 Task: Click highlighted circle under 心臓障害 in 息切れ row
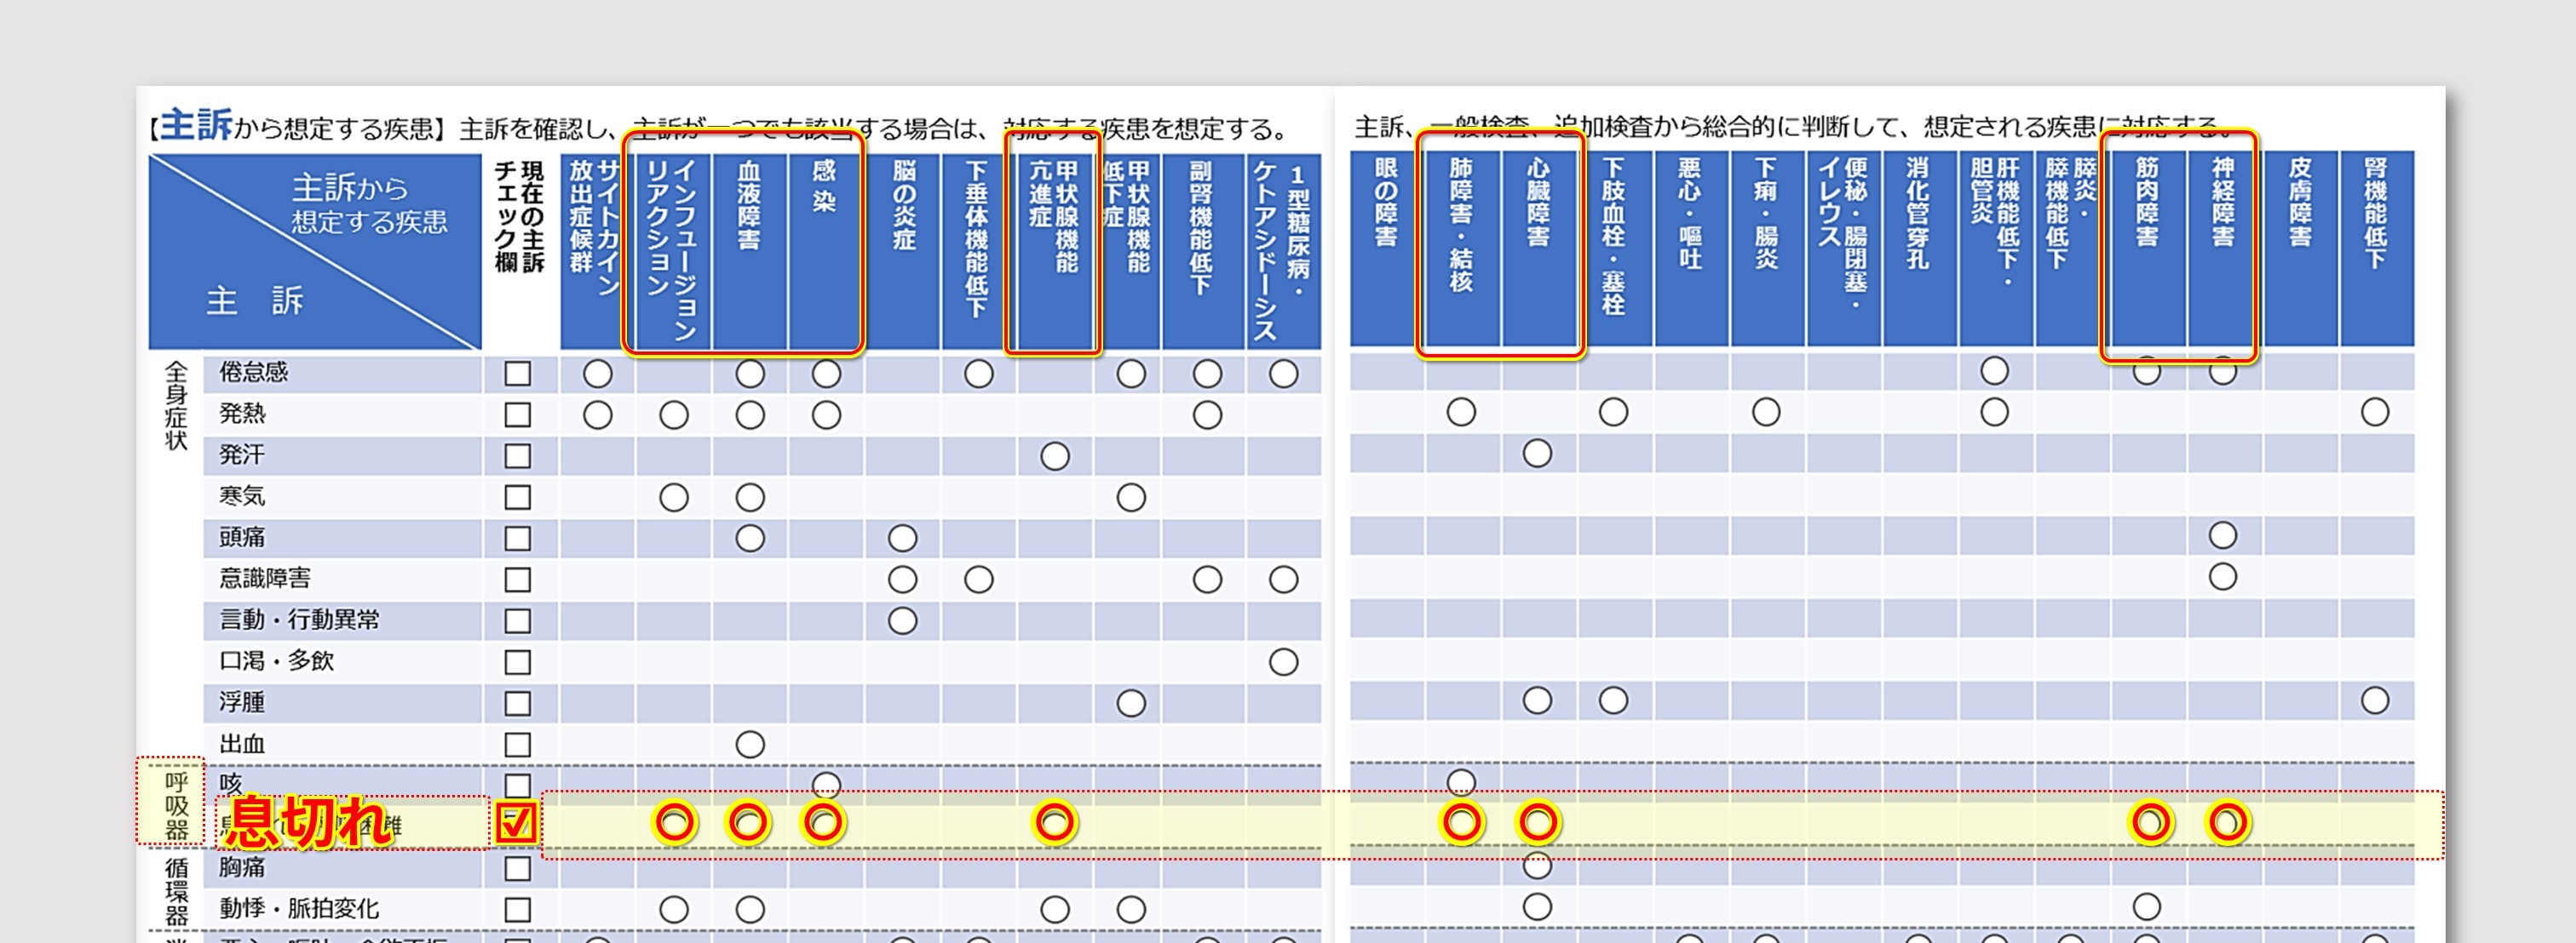[1537, 822]
